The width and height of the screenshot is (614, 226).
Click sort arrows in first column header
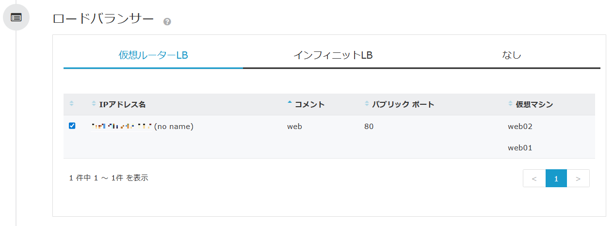(x=72, y=104)
